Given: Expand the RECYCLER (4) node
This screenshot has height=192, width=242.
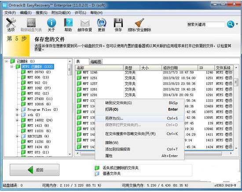Looking at the screenshot, I should click(x=17, y=136).
